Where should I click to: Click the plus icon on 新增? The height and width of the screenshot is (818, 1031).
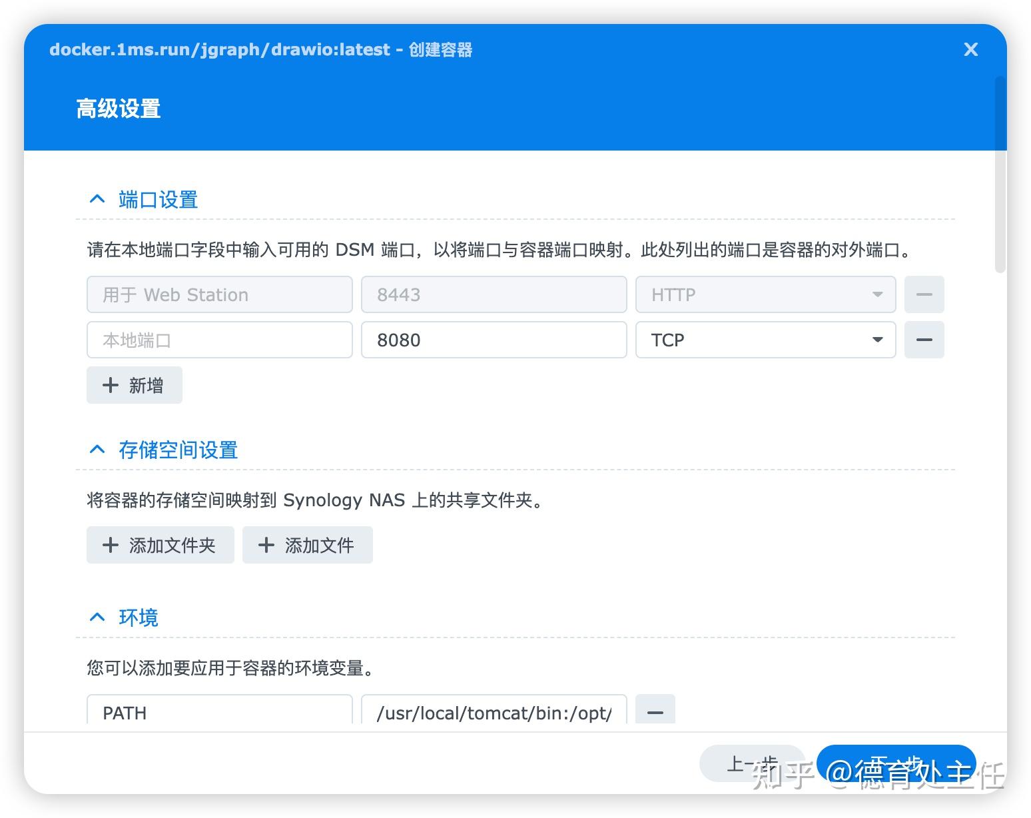(x=111, y=385)
